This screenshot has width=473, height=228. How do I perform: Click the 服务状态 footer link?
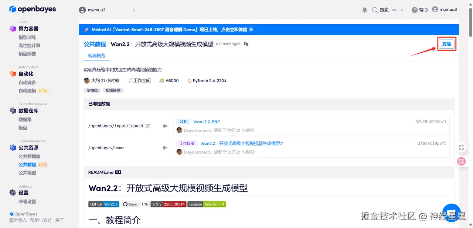(18, 220)
